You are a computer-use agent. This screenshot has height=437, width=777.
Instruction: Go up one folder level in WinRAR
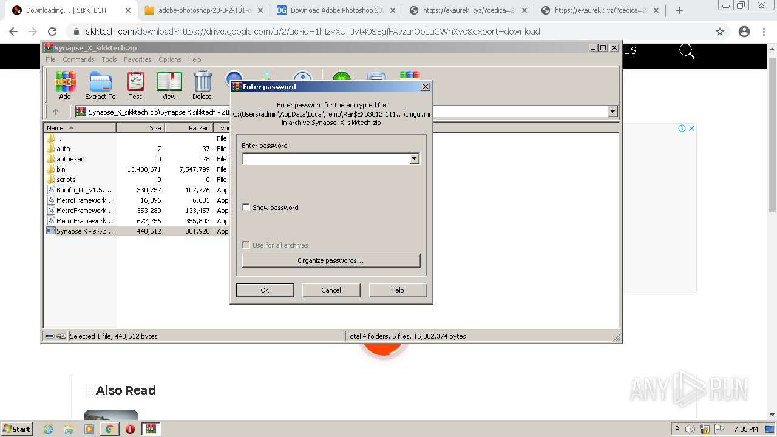[56, 112]
